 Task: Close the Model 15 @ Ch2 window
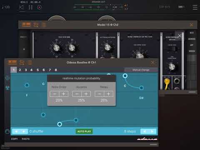pos(191,25)
